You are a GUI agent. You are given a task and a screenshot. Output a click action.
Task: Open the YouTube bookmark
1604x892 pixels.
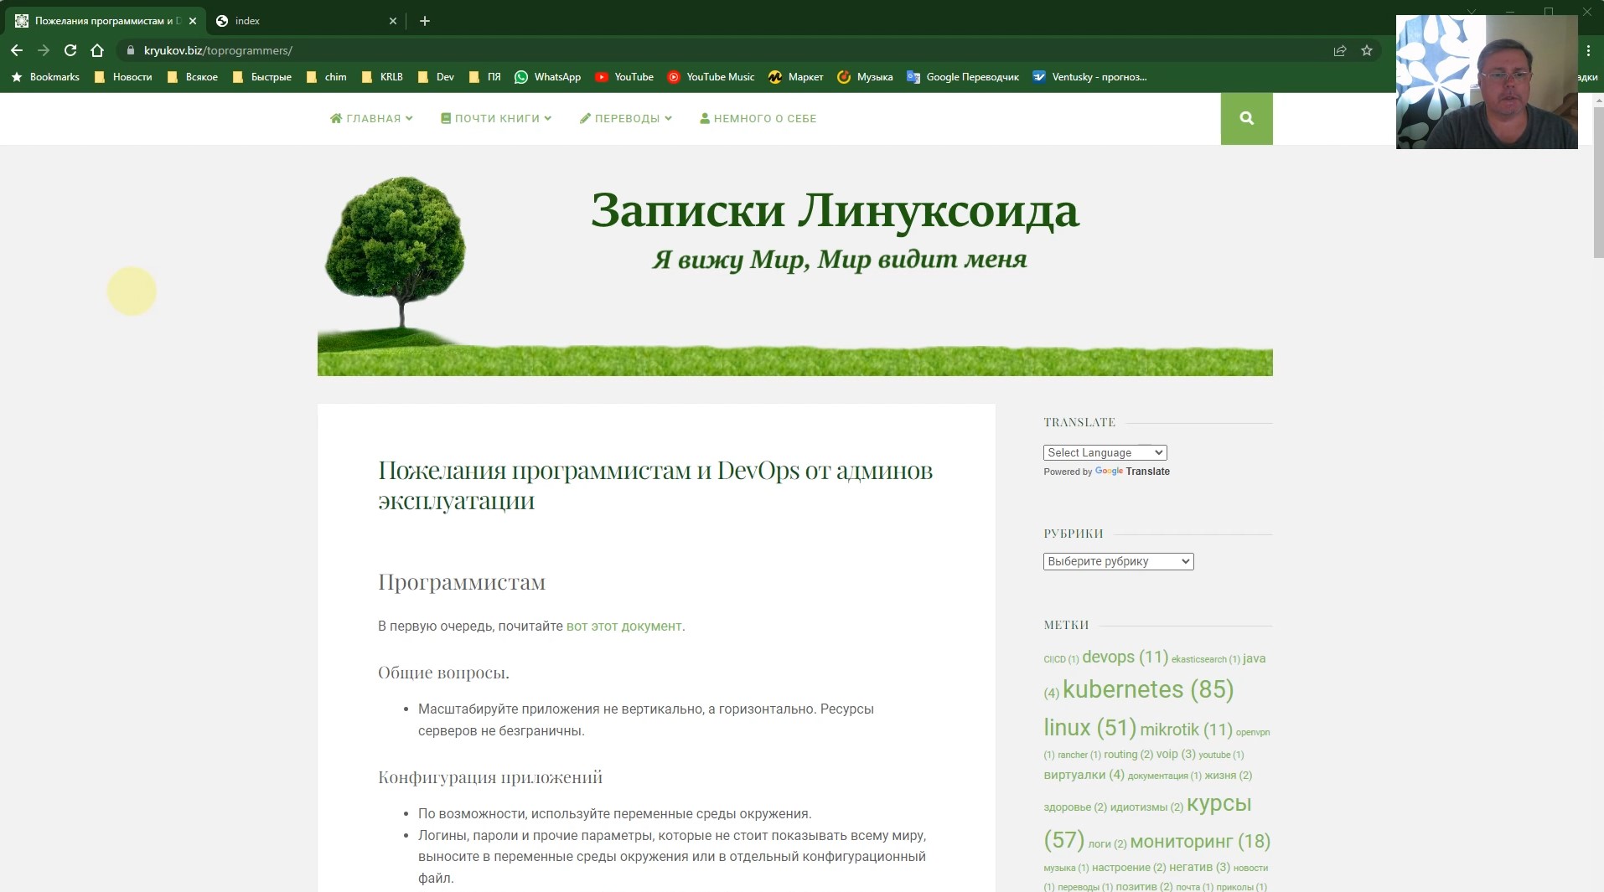point(624,77)
